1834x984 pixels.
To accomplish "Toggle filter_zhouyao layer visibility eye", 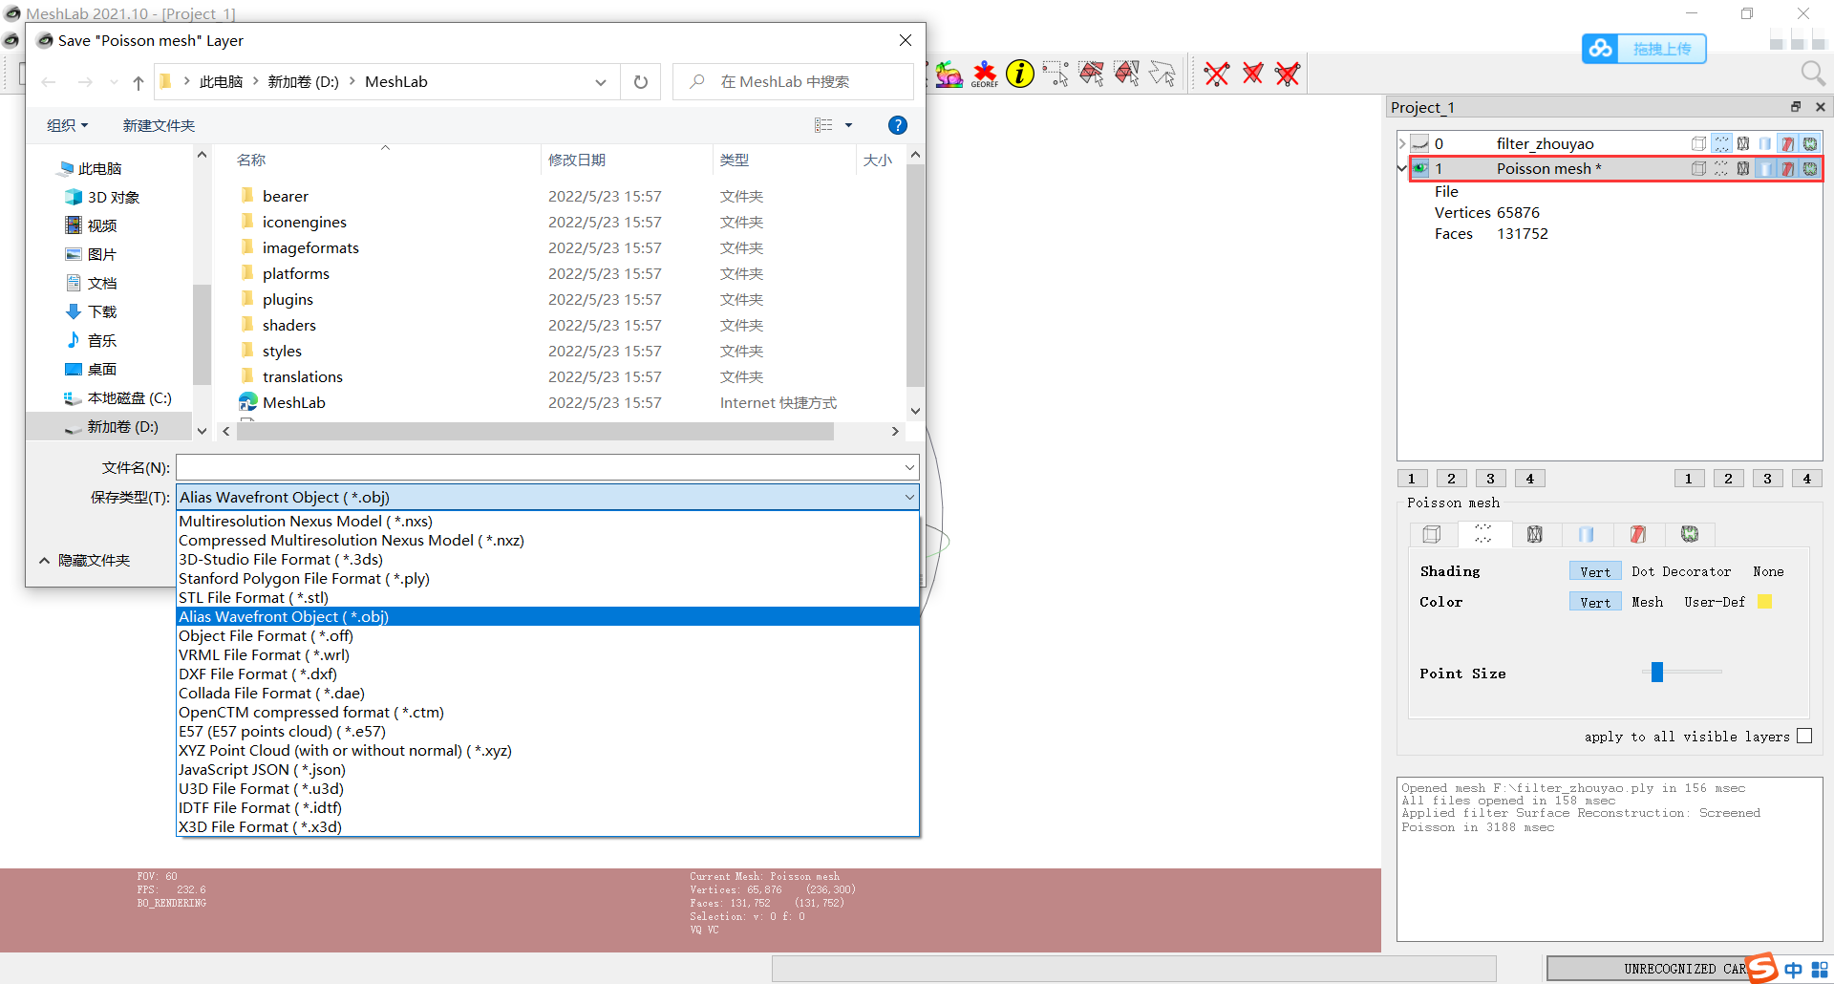I will (x=1420, y=144).
